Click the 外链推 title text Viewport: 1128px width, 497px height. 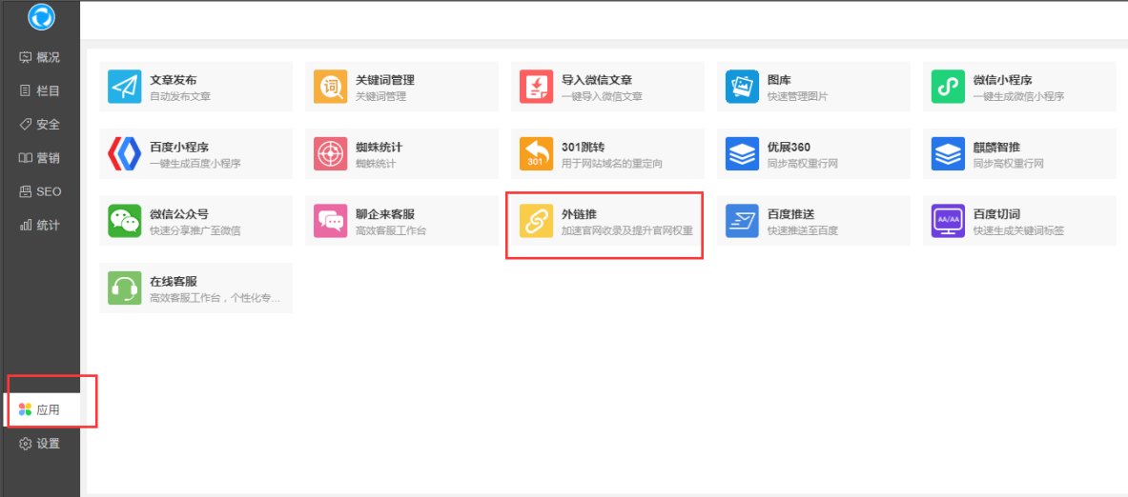(579, 214)
